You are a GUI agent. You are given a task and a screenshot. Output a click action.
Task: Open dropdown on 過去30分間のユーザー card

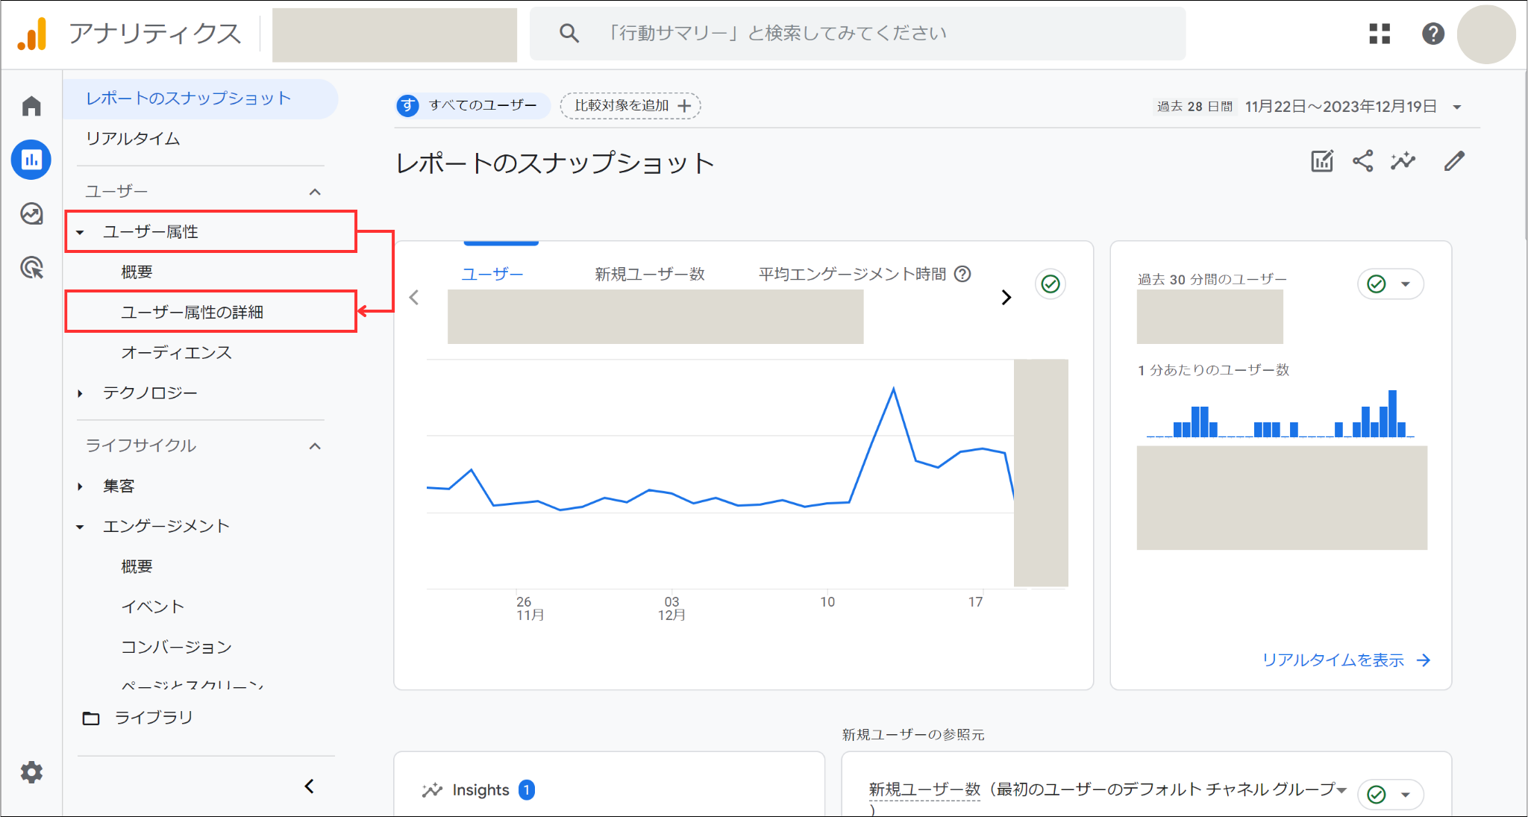click(1406, 284)
